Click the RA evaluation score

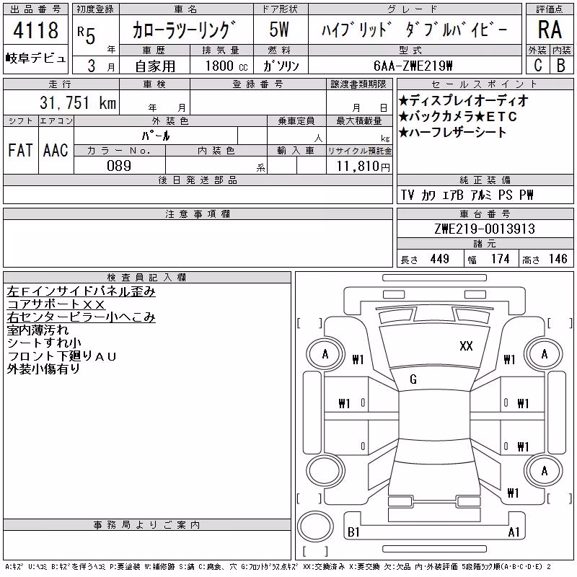(x=550, y=30)
